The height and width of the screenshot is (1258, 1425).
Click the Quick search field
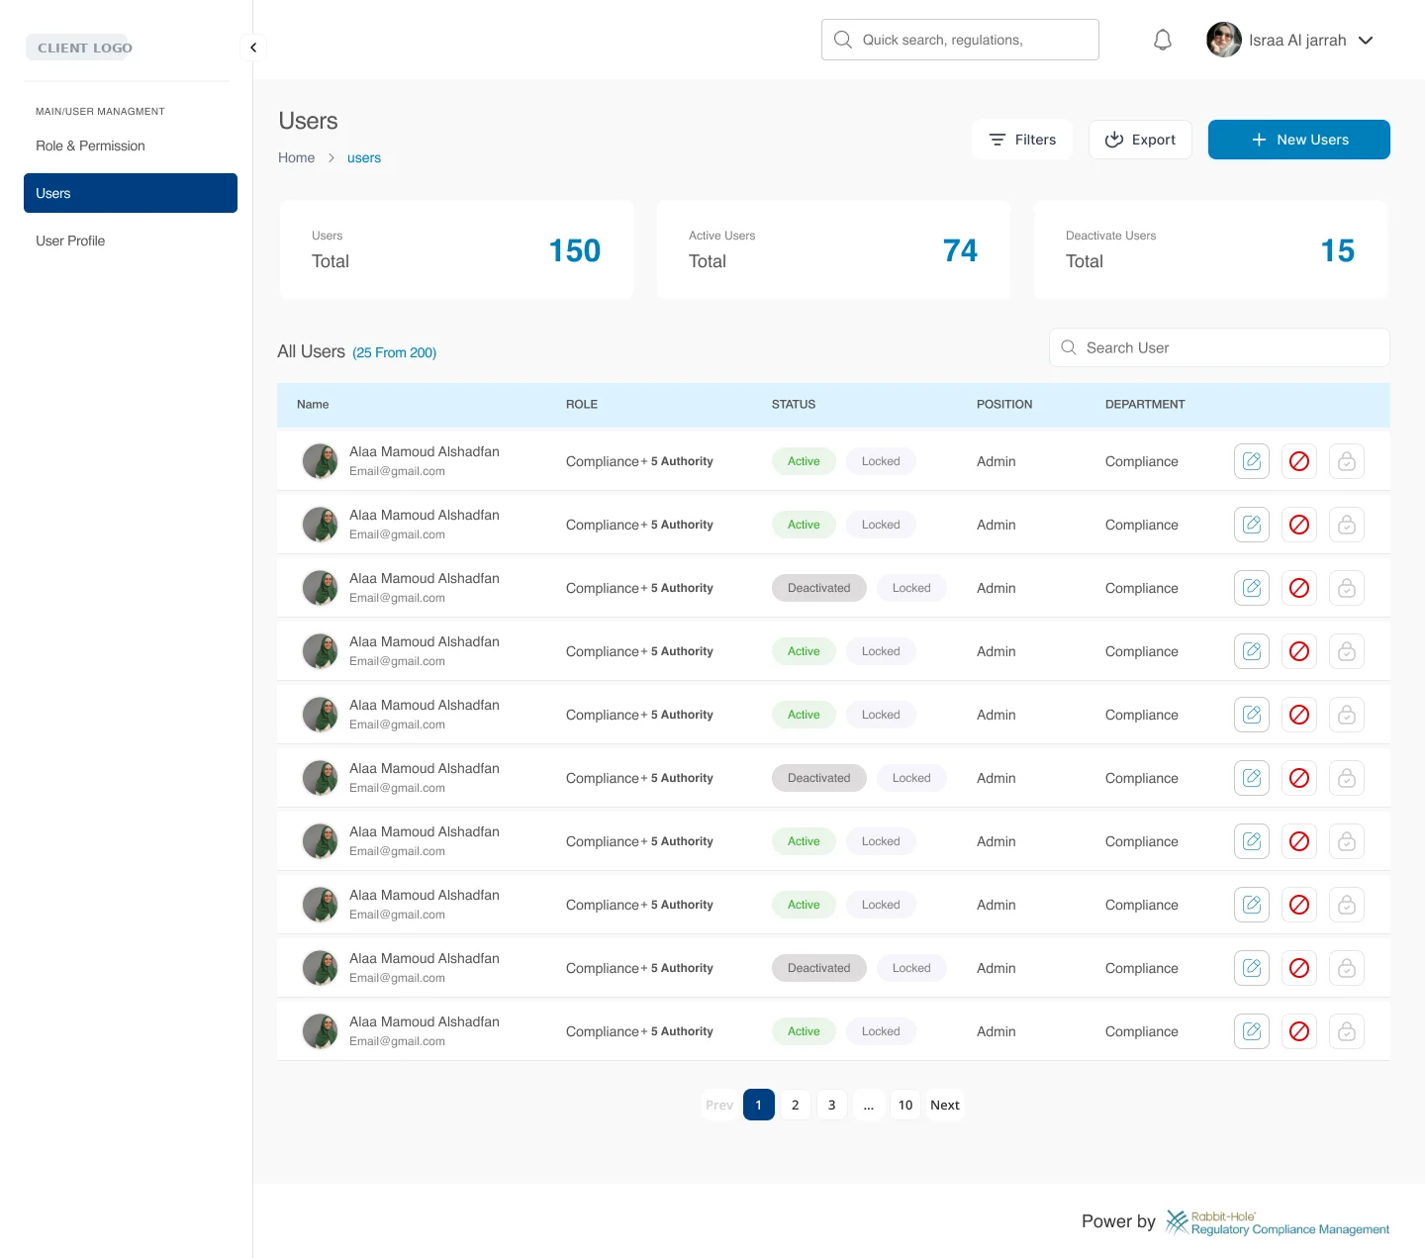[x=960, y=40]
